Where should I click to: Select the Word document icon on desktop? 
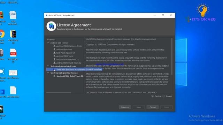pos(13,15)
